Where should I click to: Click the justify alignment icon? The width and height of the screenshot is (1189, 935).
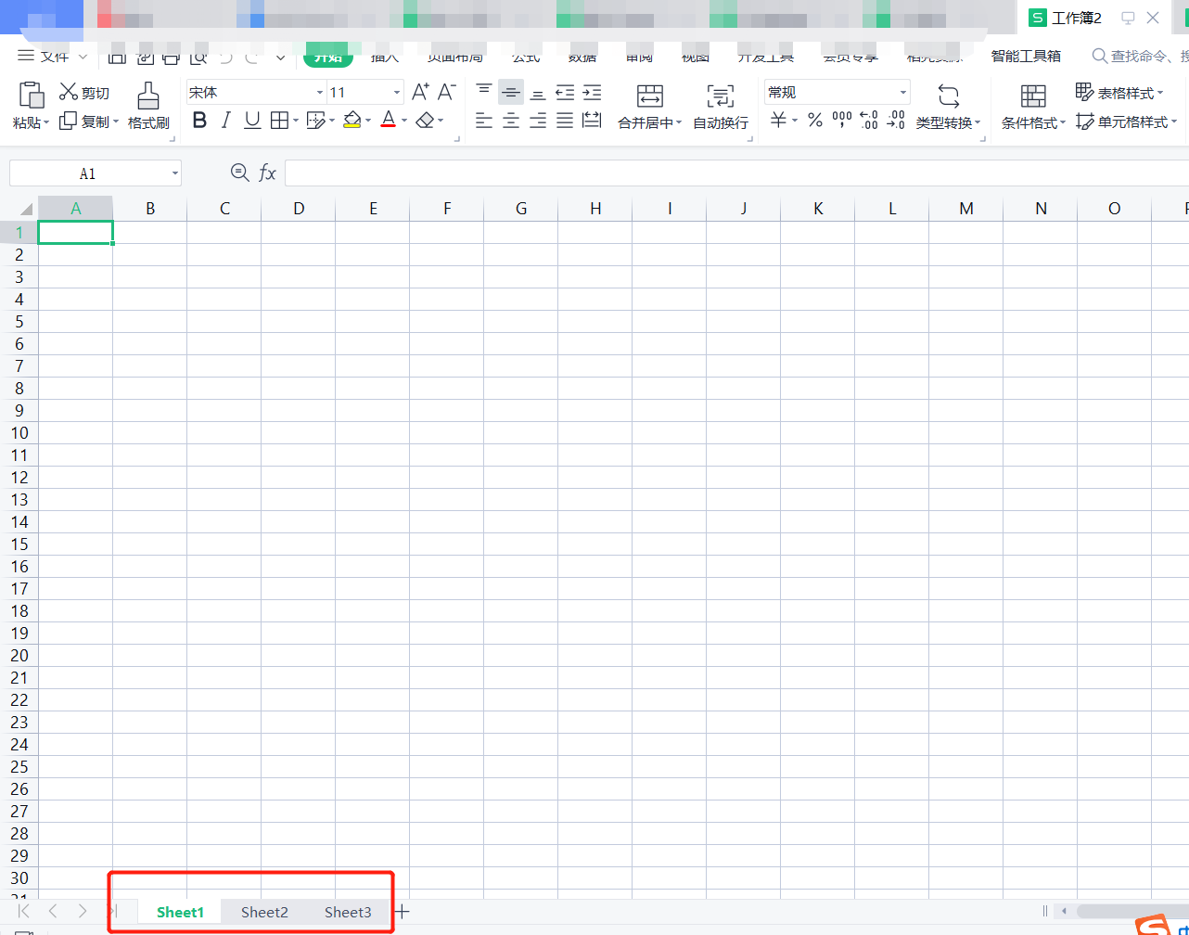coord(565,121)
